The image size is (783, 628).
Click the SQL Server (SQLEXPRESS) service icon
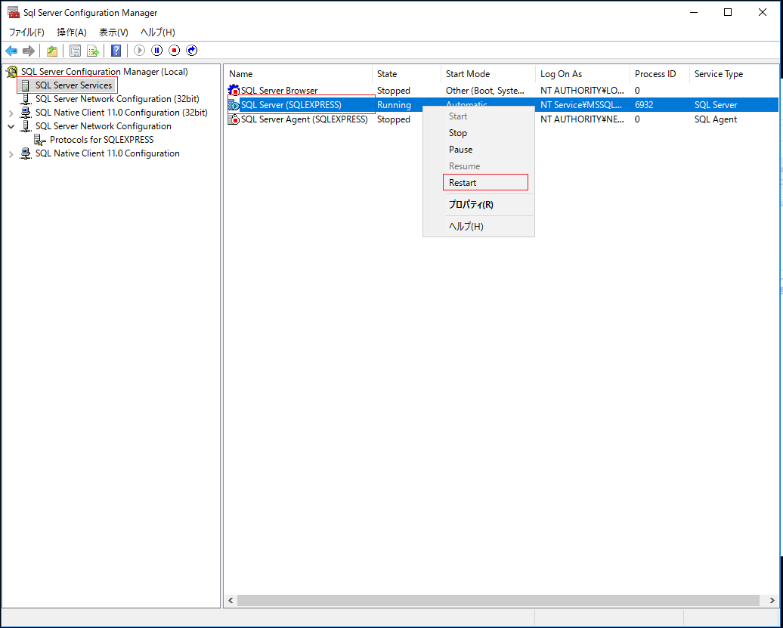pyautogui.click(x=234, y=105)
